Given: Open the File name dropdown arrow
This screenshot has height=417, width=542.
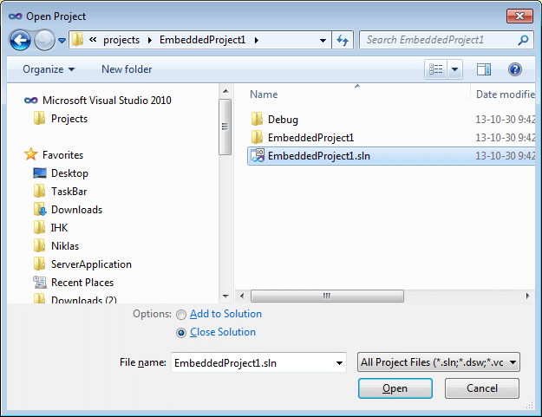Looking at the screenshot, I should (339, 362).
